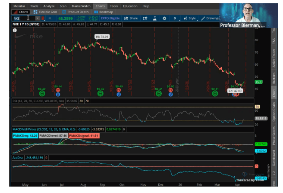Open the L2 sidebar panel
The height and width of the screenshot is (193, 283).
click(274, 173)
